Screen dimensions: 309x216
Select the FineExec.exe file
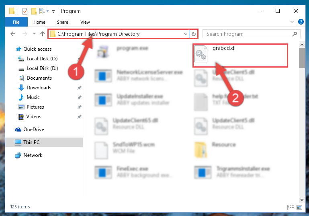(133, 172)
